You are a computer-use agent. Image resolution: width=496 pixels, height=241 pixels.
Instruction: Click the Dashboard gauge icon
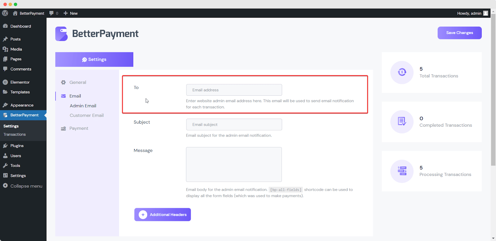pyautogui.click(x=5, y=26)
